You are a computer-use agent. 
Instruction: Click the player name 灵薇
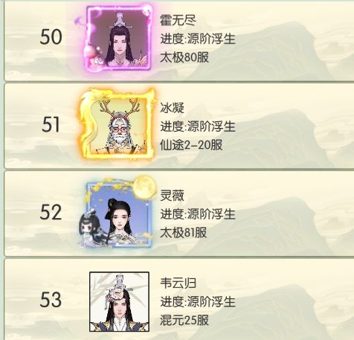click(172, 196)
